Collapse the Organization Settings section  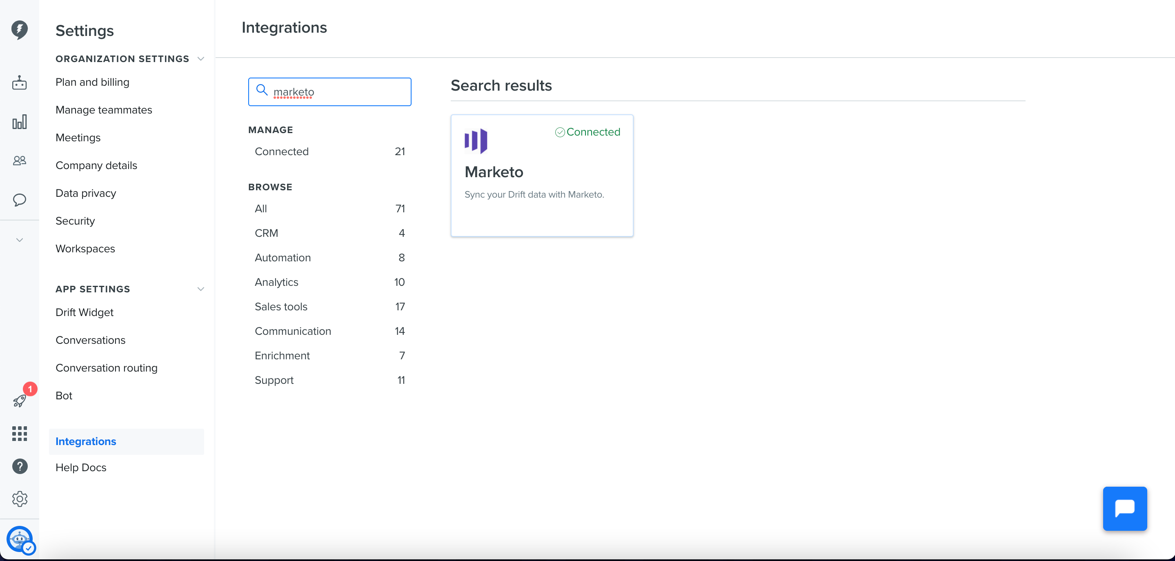(201, 59)
